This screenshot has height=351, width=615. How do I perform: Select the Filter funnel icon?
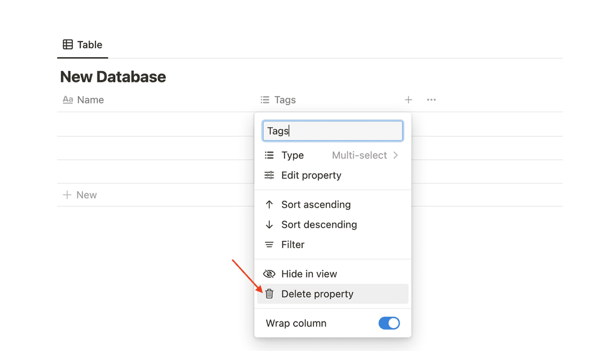tap(269, 245)
